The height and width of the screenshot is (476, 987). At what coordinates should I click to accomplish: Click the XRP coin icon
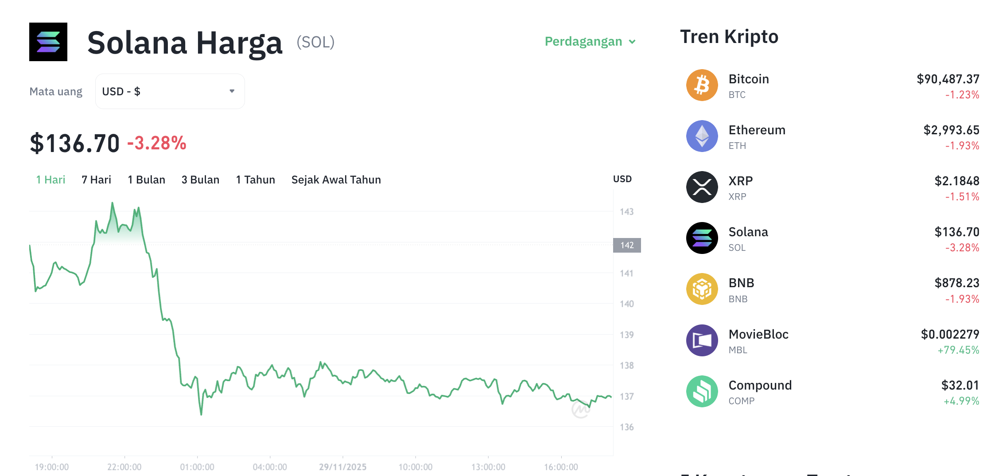(x=702, y=187)
